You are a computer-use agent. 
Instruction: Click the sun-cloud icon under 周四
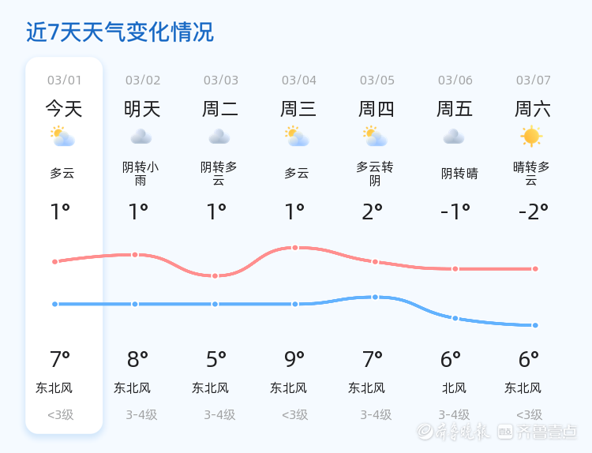tap(375, 137)
